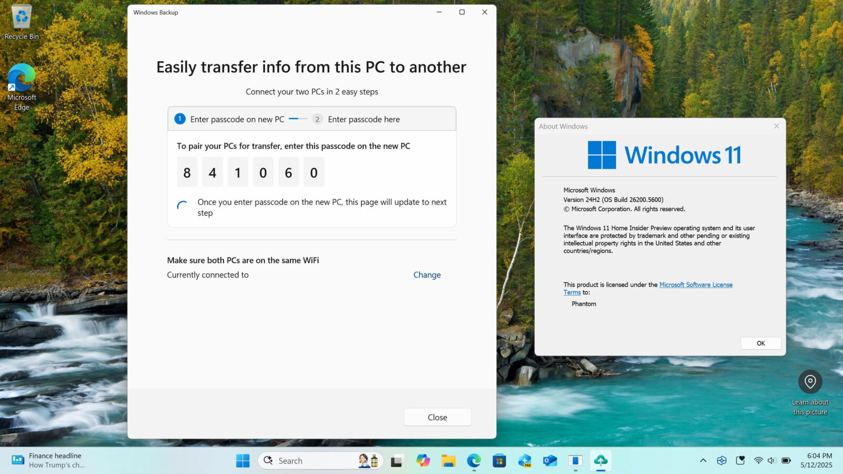Open Task View on the taskbar
Viewport: 843px width, 474px height.
click(396, 461)
